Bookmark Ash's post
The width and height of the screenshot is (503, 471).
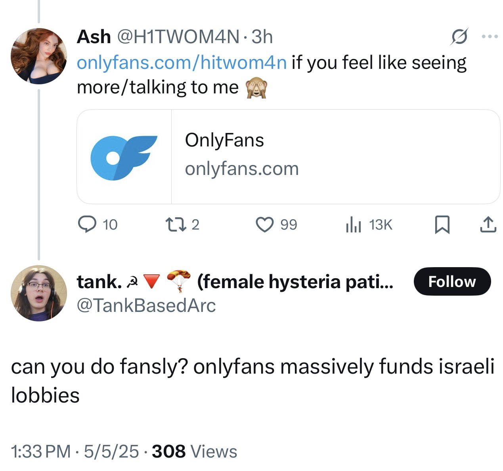442,225
